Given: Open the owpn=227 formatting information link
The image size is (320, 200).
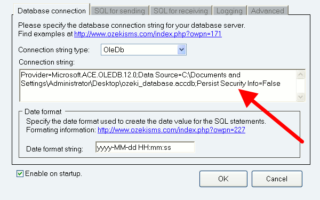Looking at the screenshot, I should (171, 130).
